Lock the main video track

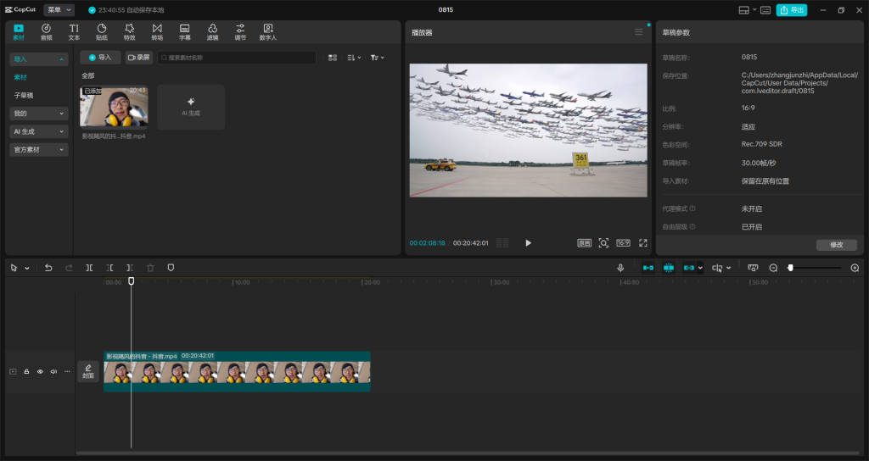pyautogui.click(x=26, y=371)
